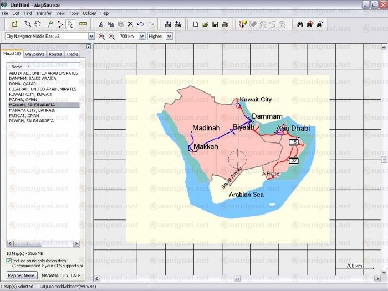Open the City Navigator map product dropdown
The width and height of the screenshot is (388, 291).
tap(91, 36)
